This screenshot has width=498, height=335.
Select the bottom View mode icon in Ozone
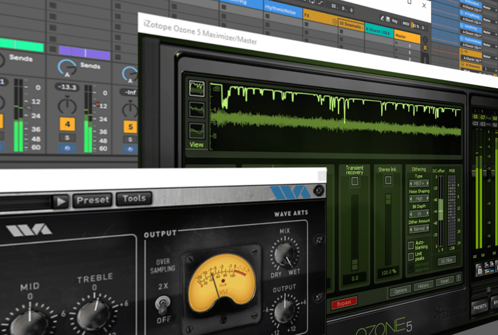pos(197,131)
